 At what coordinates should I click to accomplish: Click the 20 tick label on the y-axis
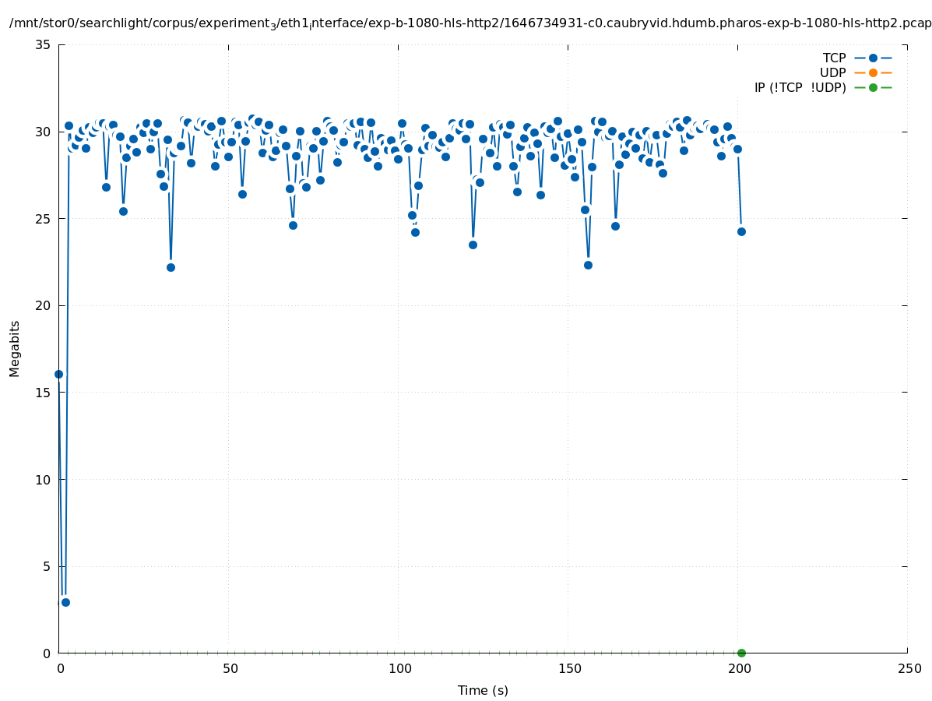tap(44, 305)
